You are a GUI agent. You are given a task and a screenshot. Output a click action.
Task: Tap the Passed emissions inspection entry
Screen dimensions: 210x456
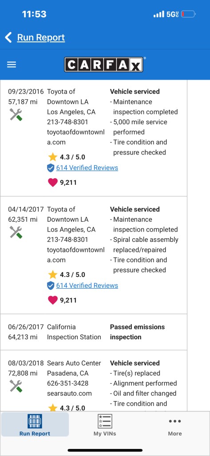(94, 332)
